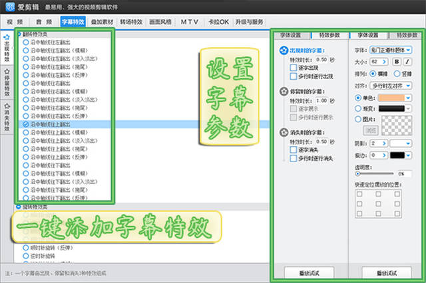This screenshot has width=426, height=283.
Task: Select 沿中轴线往下翻出（模糊） effect
Action: [x=55, y=173]
